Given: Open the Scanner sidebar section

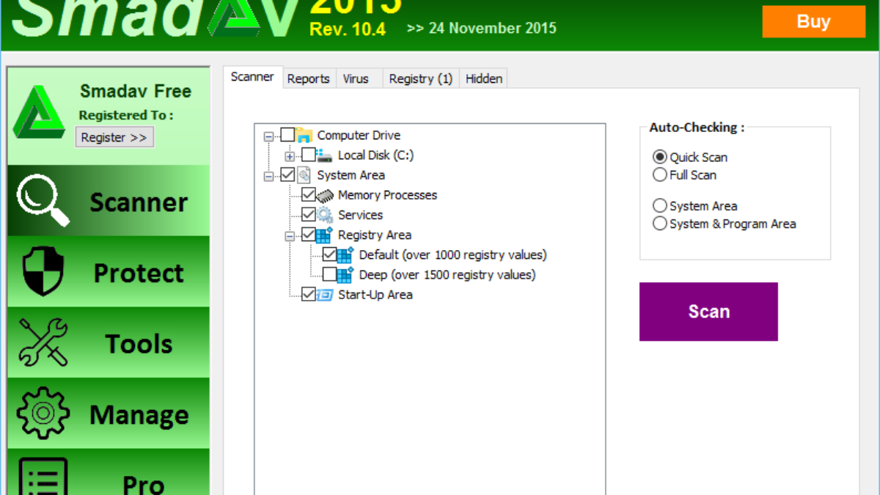Looking at the screenshot, I should (109, 200).
